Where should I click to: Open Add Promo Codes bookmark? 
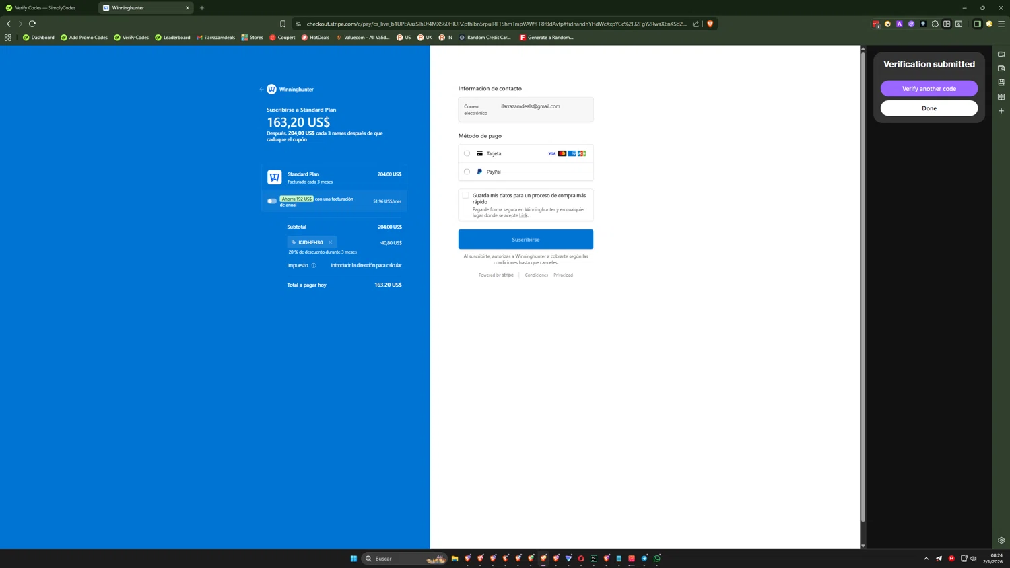tap(84, 38)
